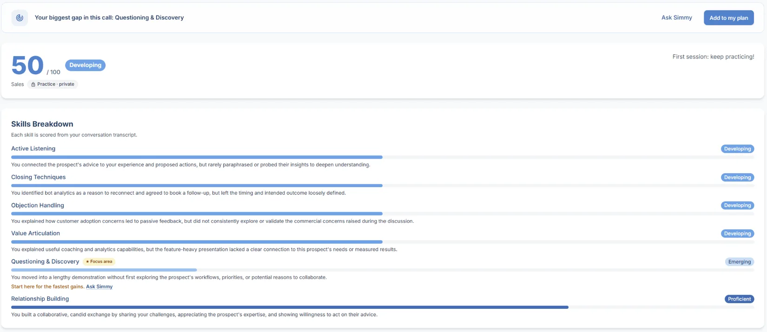Select the Relationship Building skill title
The image size is (767, 332).
(40, 299)
